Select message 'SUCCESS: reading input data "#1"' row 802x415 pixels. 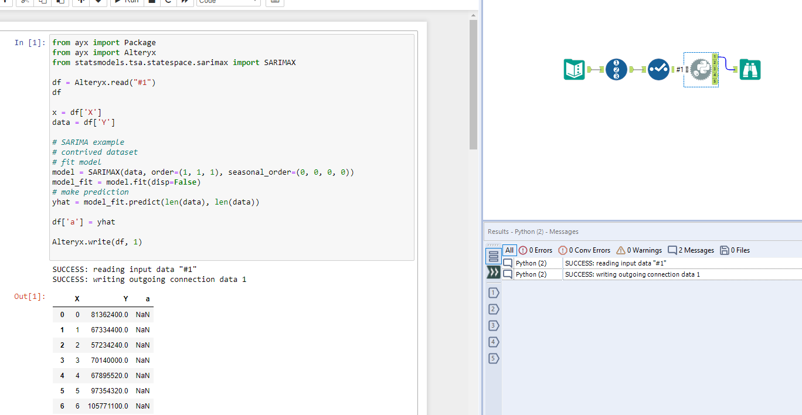coord(652,263)
